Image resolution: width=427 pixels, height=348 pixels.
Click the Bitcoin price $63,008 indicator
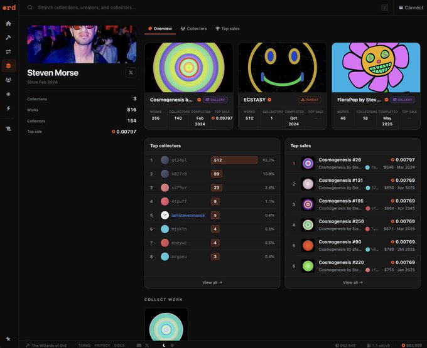click(412, 345)
